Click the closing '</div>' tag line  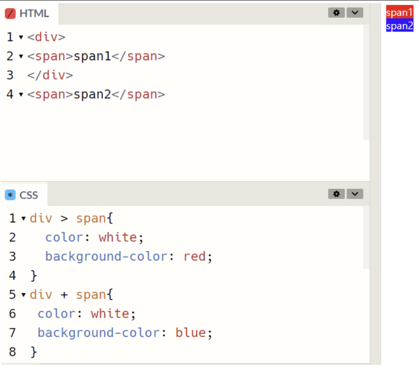50,75
